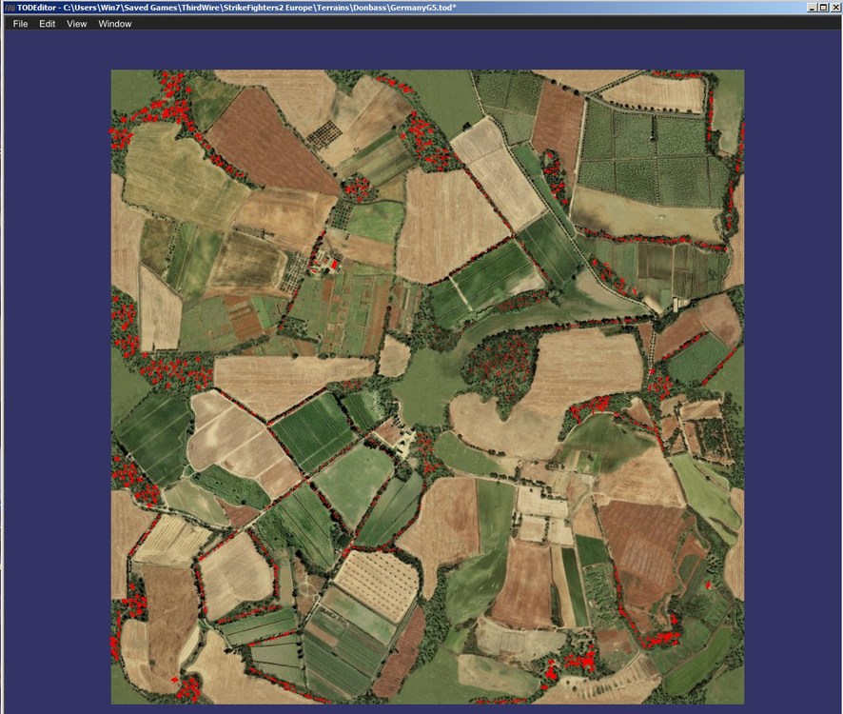The height and width of the screenshot is (714, 843).
Task: Open the Window menu
Action: click(x=114, y=24)
